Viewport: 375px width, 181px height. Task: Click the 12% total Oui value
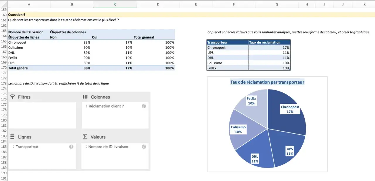(129, 68)
